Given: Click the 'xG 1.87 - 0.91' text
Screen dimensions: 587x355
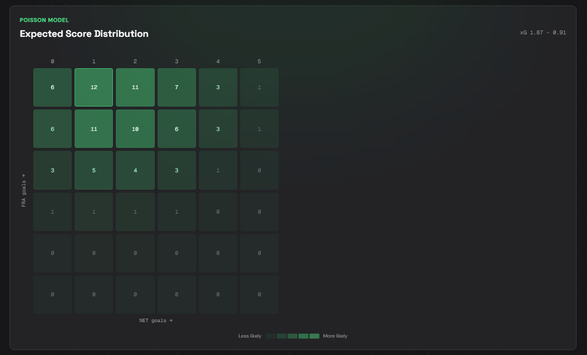Looking at the screenshot, I should tap(543, 33).
